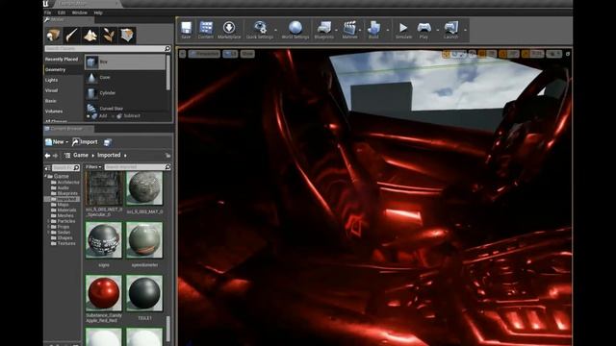Viewport: 616px width, 346px height.
Task: Select the Substance_Candy_Apple_Red material thumbnail
Action: tap(104, 293)
